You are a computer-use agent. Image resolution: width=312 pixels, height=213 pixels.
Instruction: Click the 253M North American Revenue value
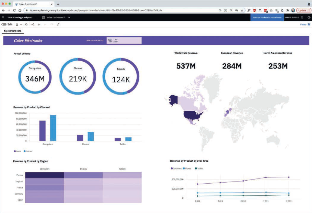pyautogui.click(x=278, y=66)
